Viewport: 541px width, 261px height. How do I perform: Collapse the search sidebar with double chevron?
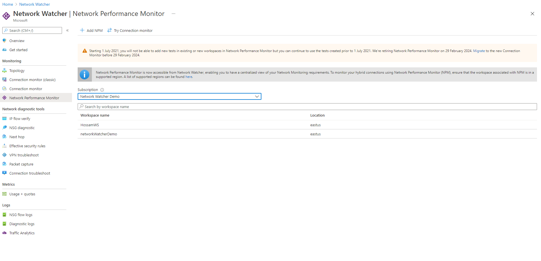click(67, 30)
